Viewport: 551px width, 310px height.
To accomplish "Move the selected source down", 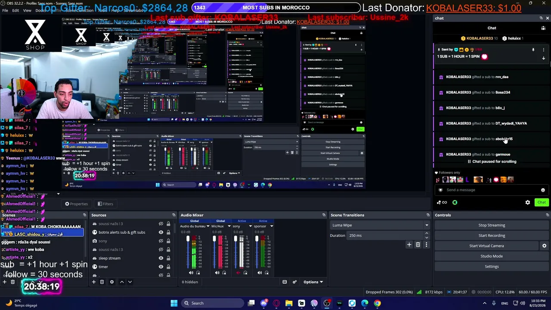I will pyautogui.click(x=130, y=282).
